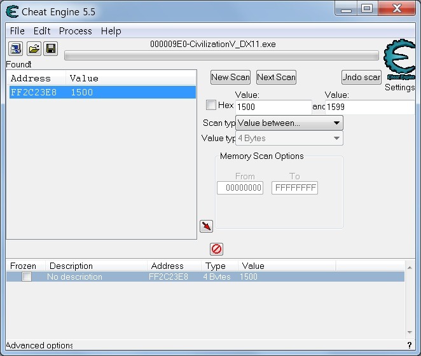421x356 pixels.
Task: Click the From field 00000000
Action: 240,188
